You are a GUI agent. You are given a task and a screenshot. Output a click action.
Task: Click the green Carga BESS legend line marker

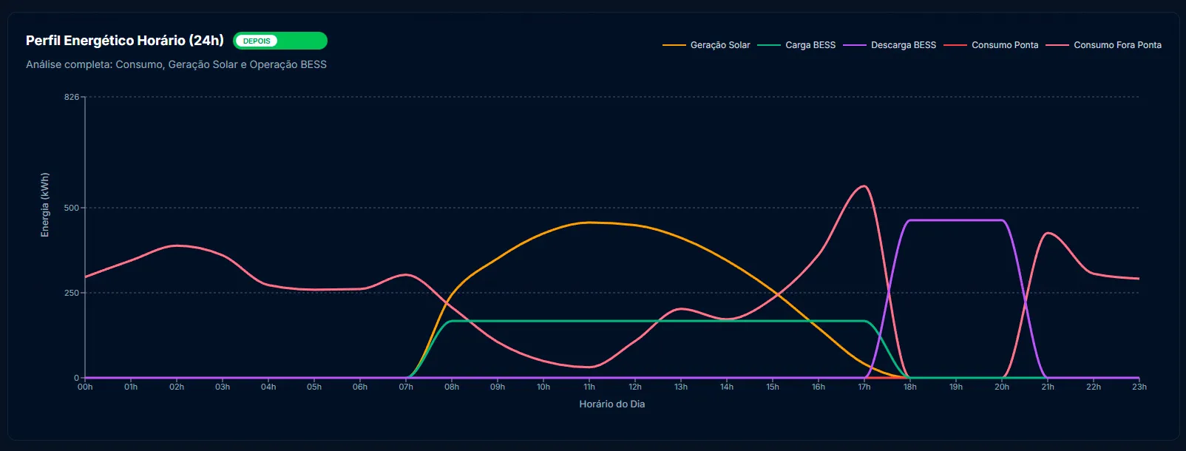[769, 45]
